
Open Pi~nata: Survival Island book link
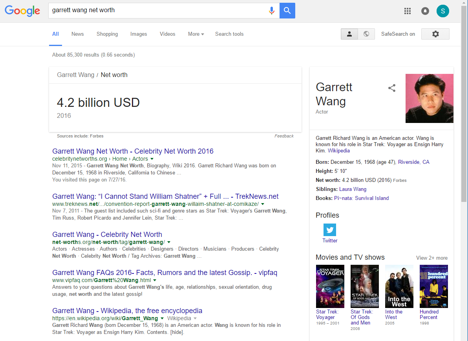(x=362, y=198)
